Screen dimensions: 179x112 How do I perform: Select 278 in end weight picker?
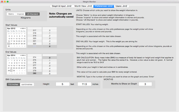click(35, 68)
